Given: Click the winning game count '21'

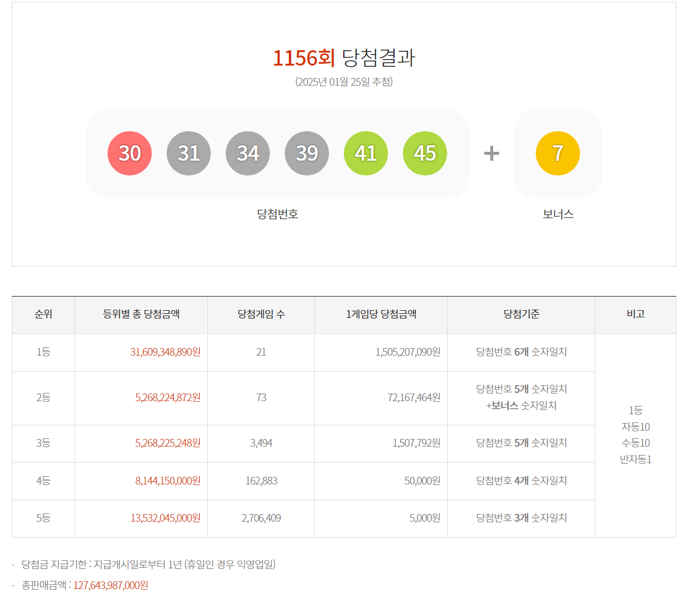Looking at the screenshot, I should 261,352.
